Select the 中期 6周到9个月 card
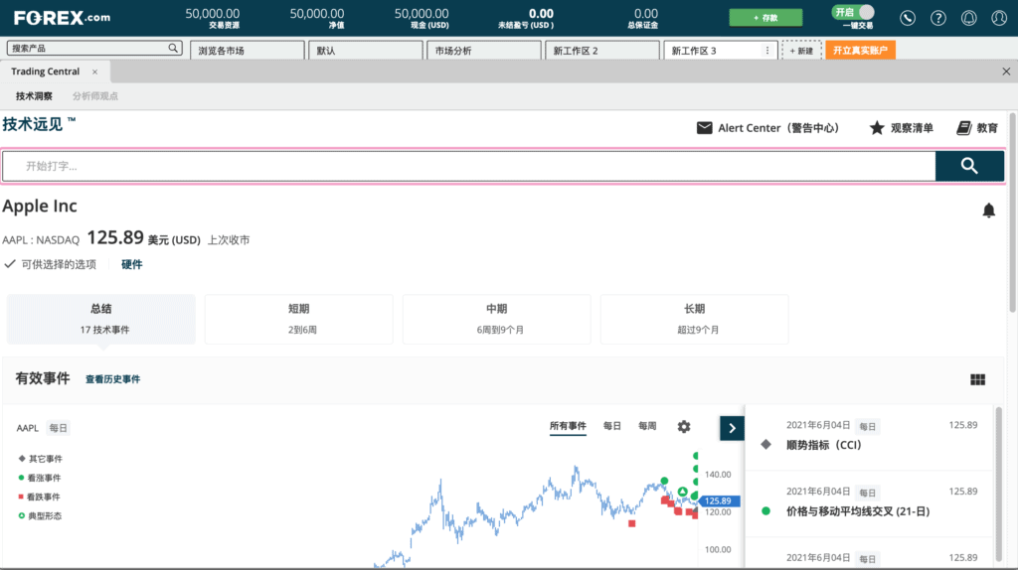Screen dimensions: 1018x570 (497, 319)
